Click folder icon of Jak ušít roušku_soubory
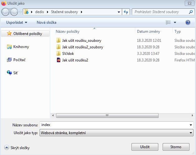196x155 pixels. 58,41
